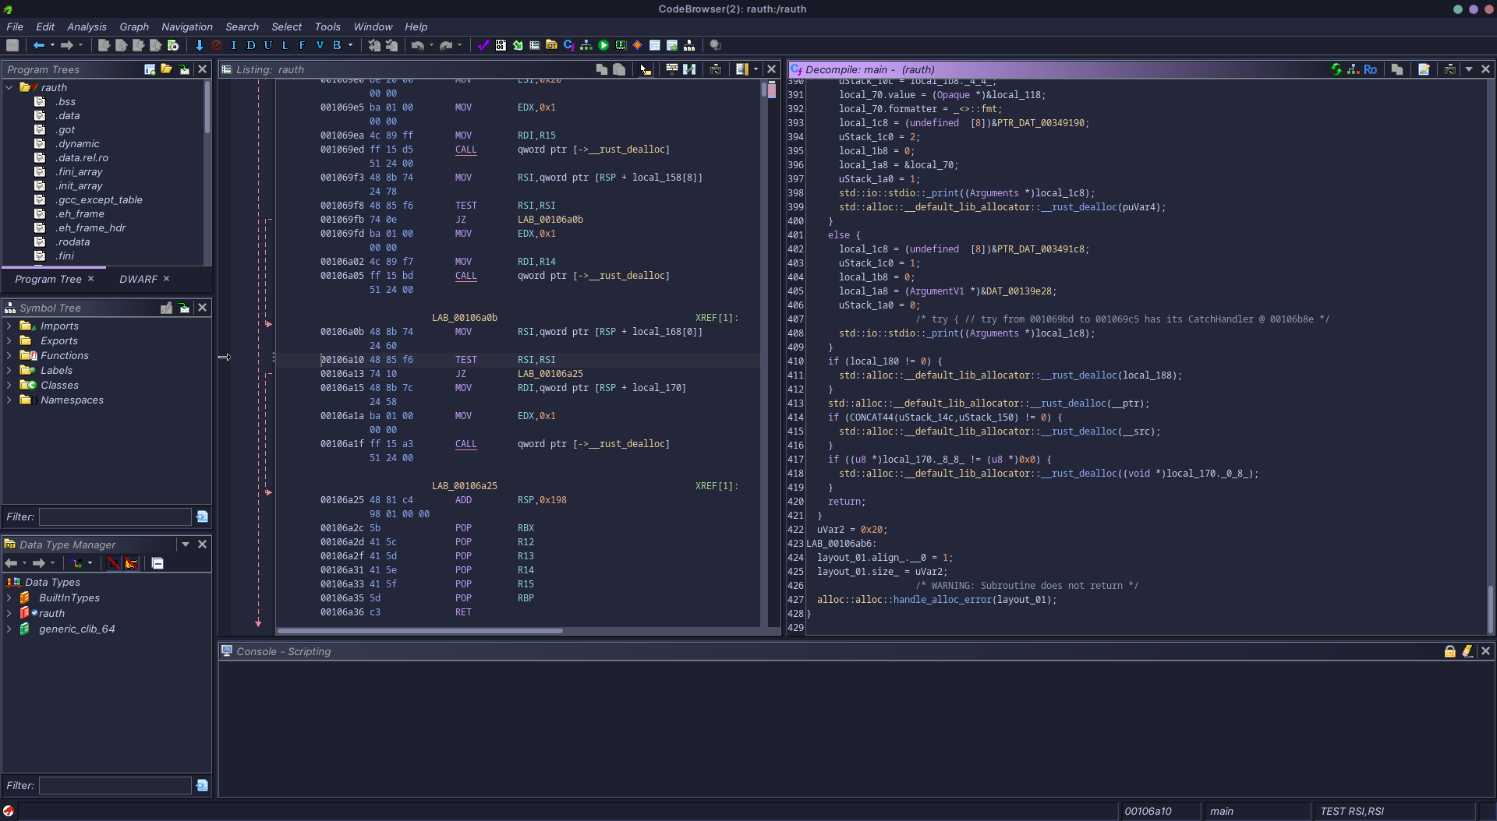Re-decompile using the green refresh icon
The image size is (1497, 821).
tap(1336, 69)
